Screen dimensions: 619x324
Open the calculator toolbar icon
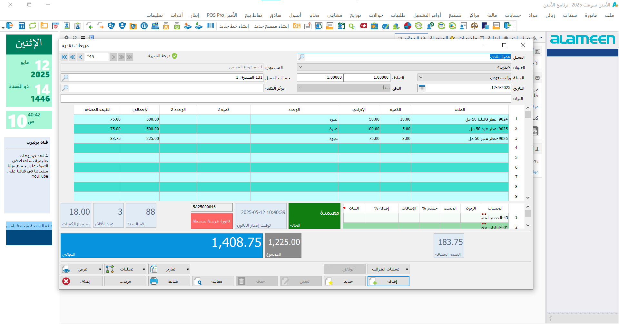point(22,26)
